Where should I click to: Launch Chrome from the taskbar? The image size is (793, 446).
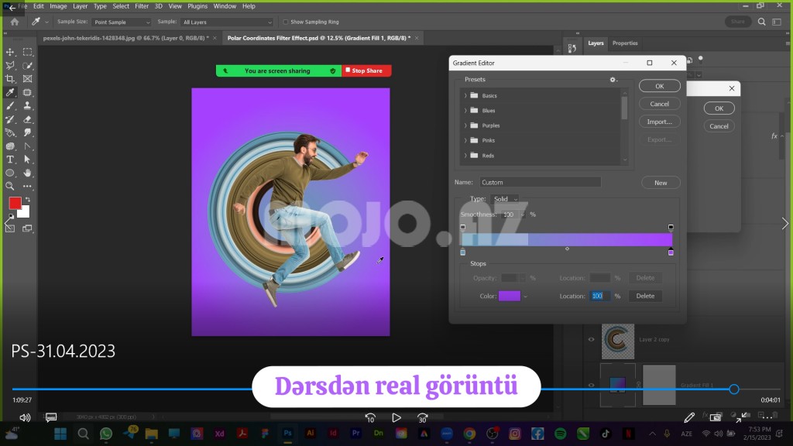[469, 434]
